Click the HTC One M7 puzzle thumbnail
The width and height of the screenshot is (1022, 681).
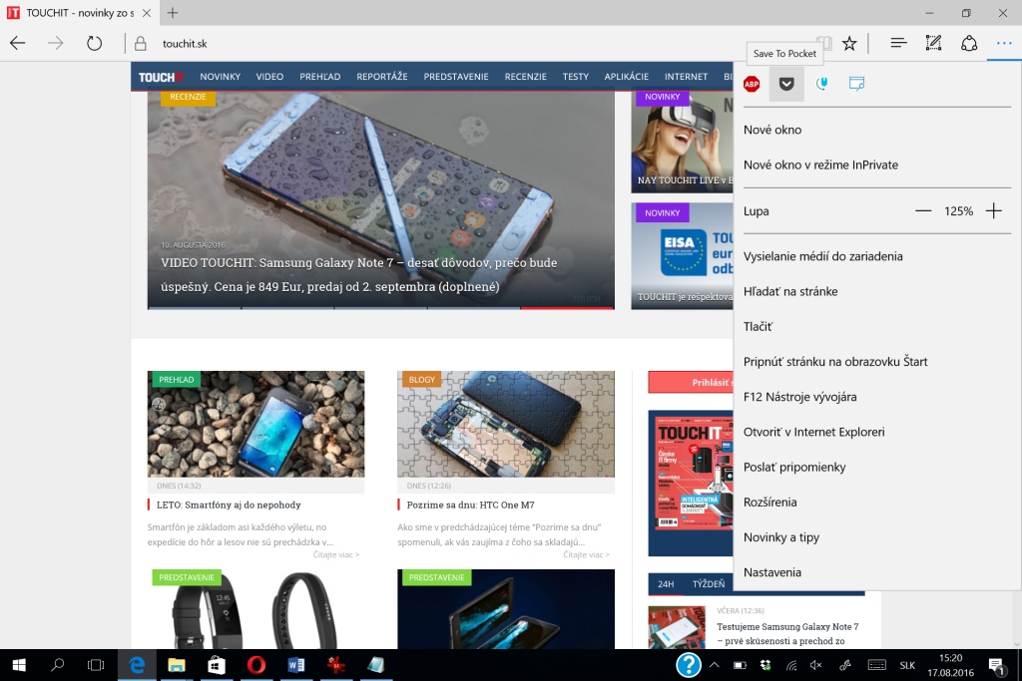tap(506, 424)
